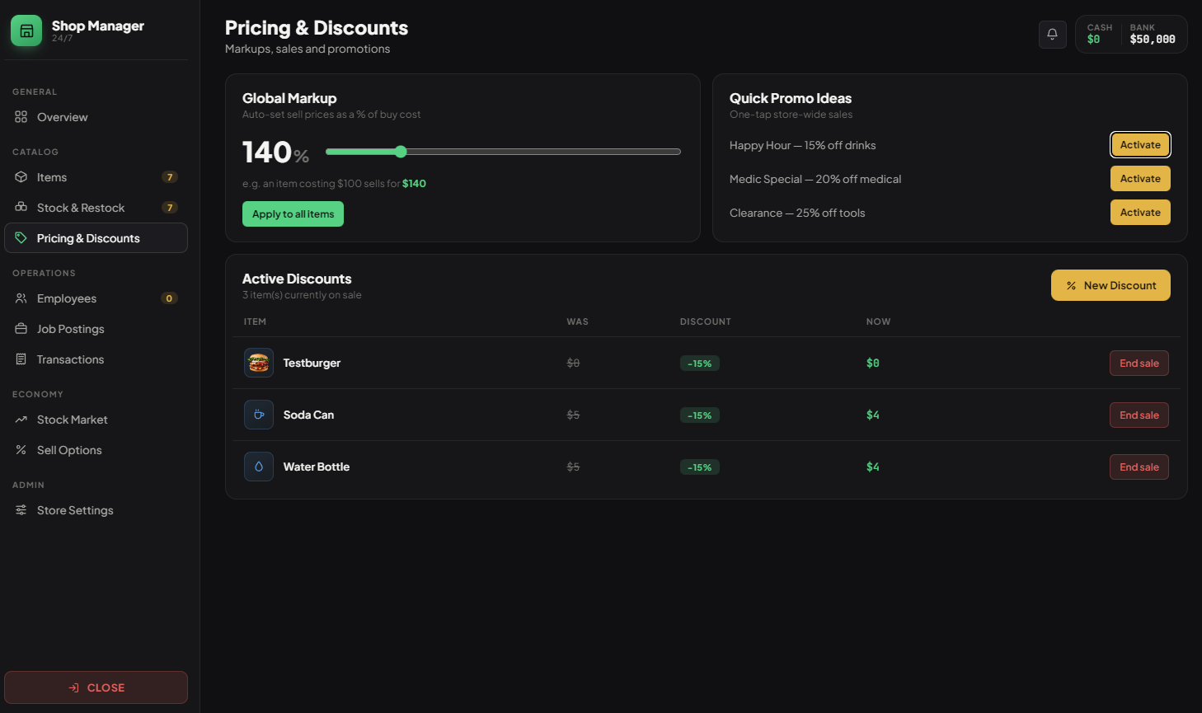
Task: Go to Items in the catalog
Action: (x=96, y=177)
